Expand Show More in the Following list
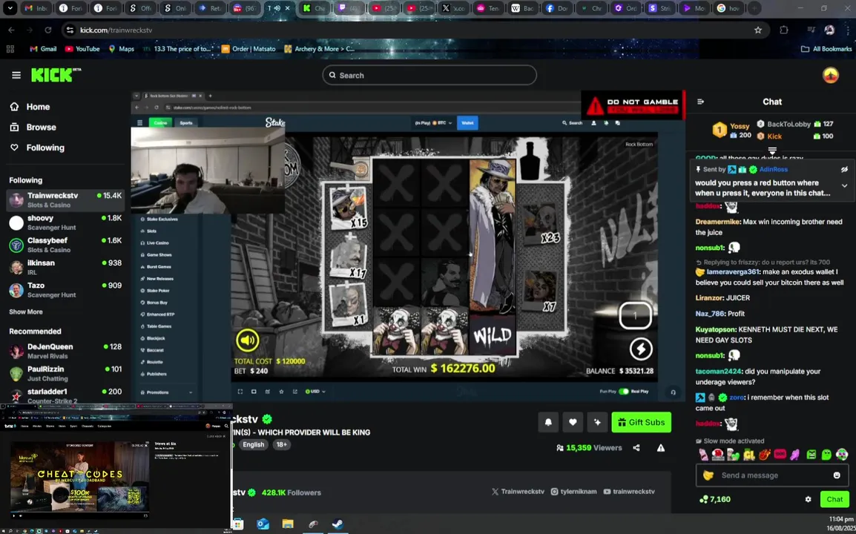The image size is (856, 534). pos(26,311)
